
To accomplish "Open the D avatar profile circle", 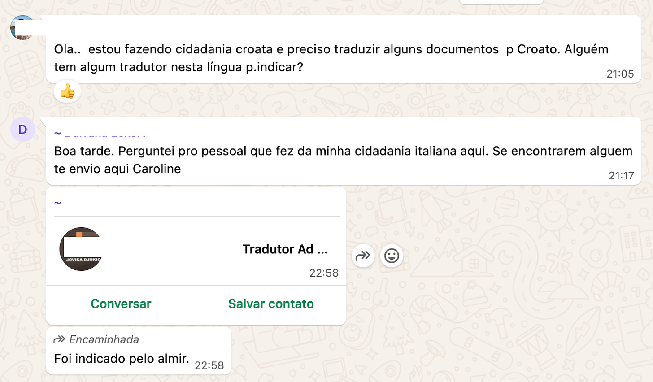I will click(x=22, y=130).
